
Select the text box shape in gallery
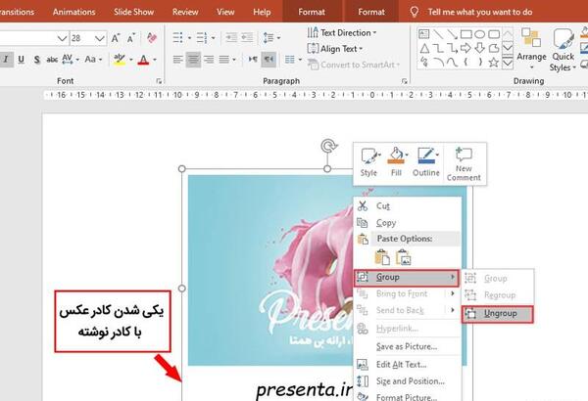[423, 34]
